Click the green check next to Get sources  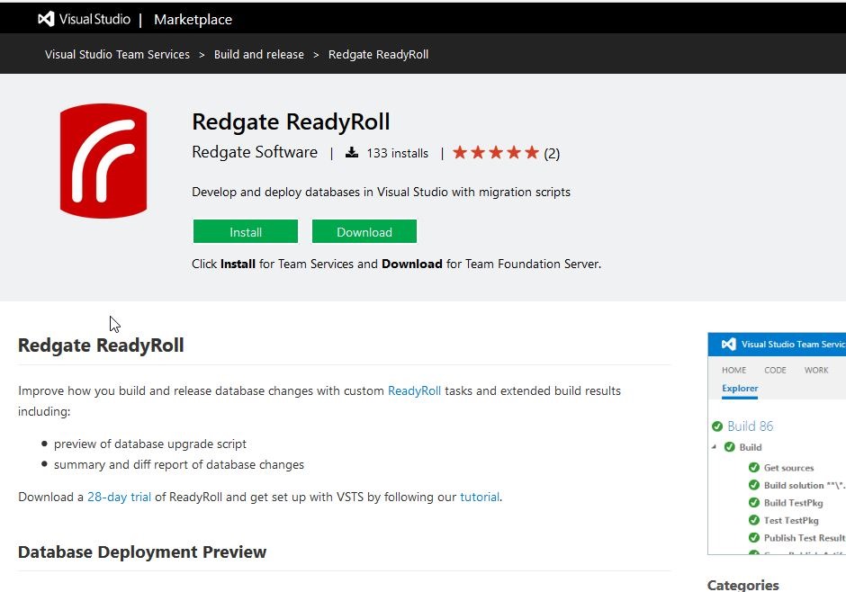pos(754,468)
